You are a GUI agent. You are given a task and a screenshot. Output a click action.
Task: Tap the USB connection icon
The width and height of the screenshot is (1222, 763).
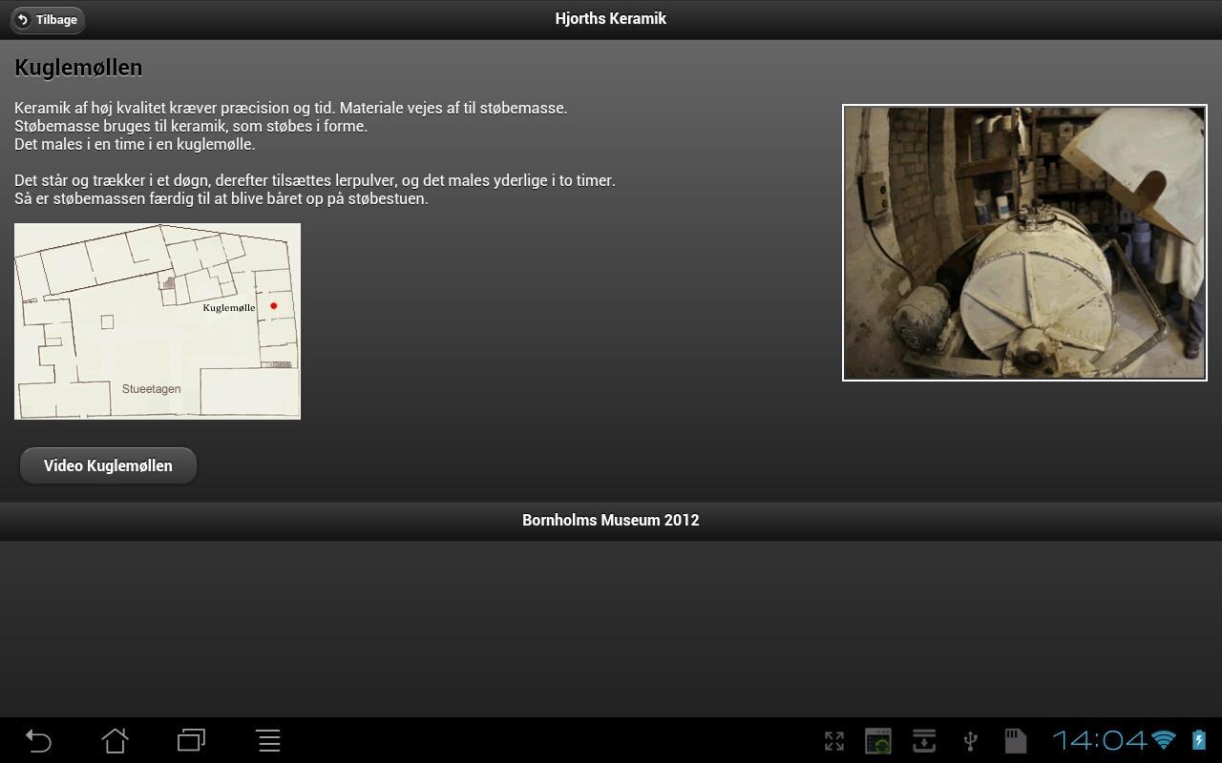coord(970,741)
